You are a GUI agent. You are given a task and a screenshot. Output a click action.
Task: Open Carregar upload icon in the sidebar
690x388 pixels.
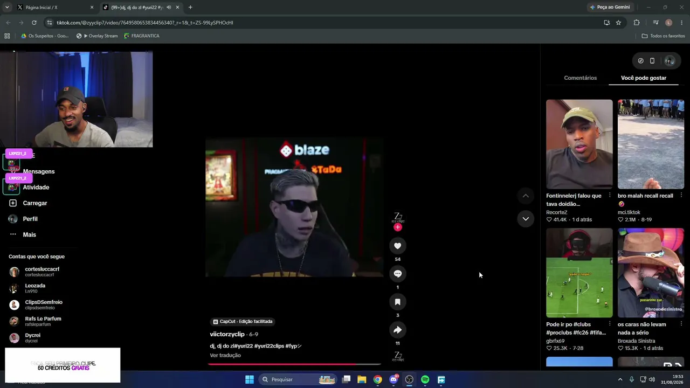(13, 203)
